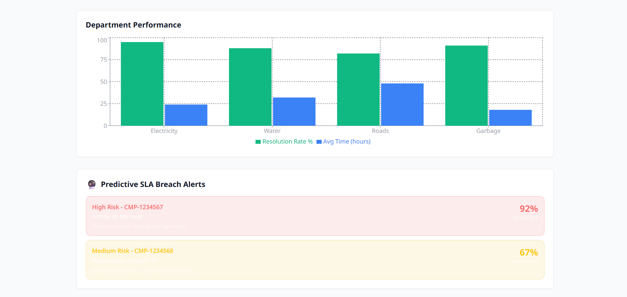Click the Officer: Amit Patel details line
Screen dimensions: 627x297
139,226
